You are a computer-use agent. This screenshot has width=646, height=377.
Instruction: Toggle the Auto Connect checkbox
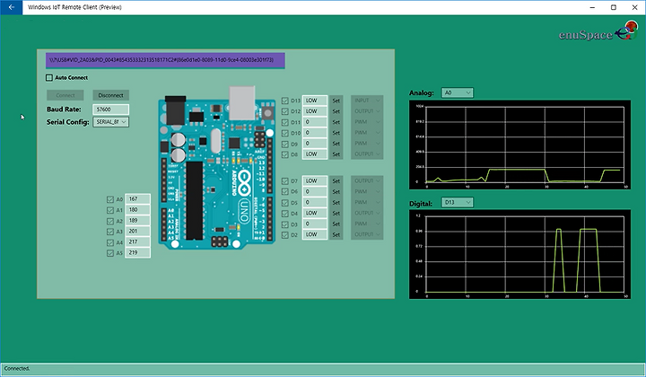(x=49, y=77)
